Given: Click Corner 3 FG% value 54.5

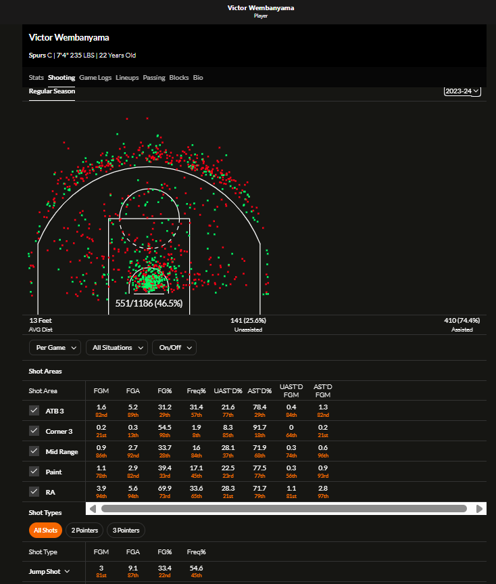Looking at the screenshot, I should pos(165,427).
